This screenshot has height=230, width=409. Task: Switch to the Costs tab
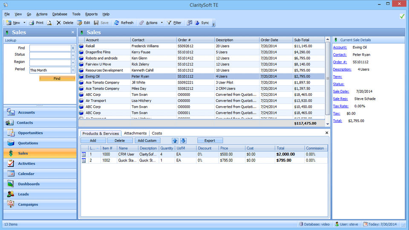pos(157,133)
